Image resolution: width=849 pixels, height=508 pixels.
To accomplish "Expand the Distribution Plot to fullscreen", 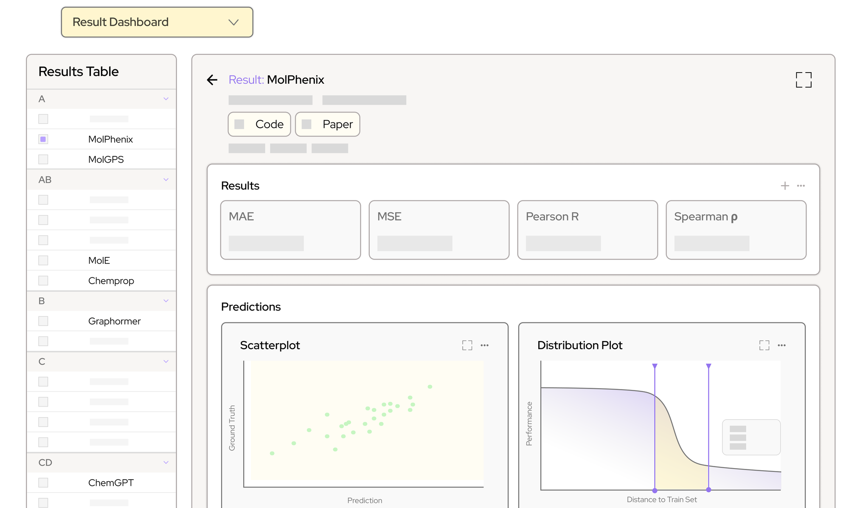I will tap(764, 345).
